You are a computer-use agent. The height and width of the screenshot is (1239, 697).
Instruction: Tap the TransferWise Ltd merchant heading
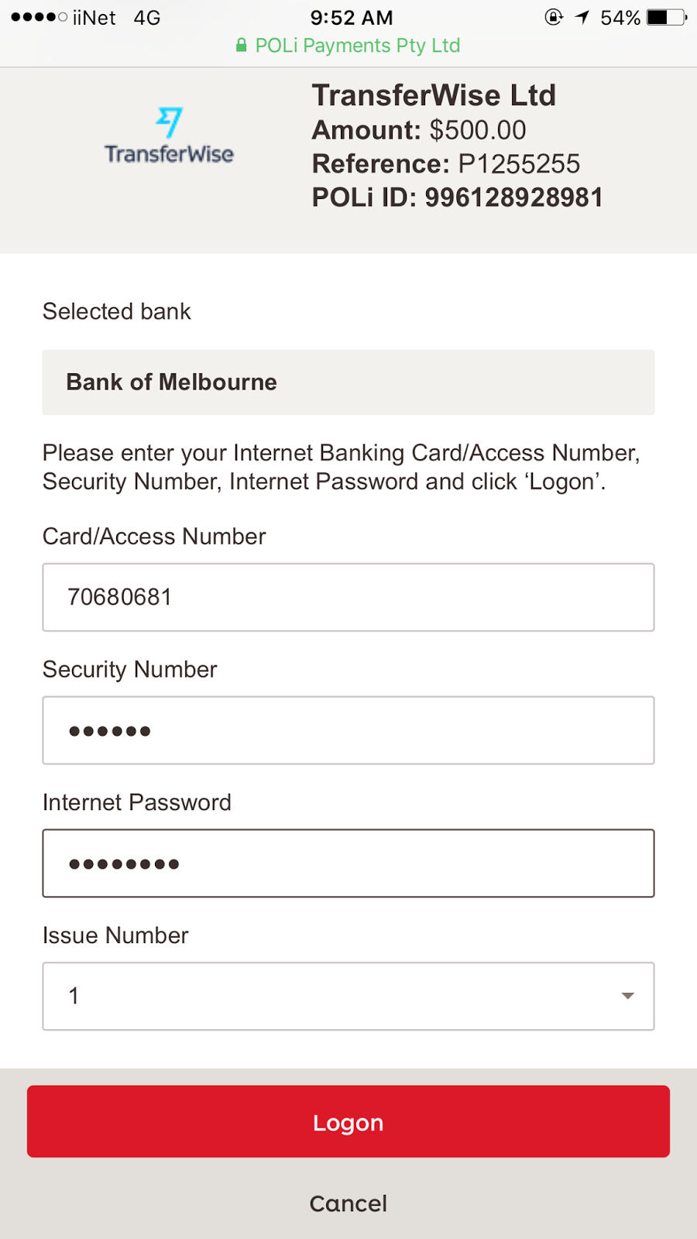tap(434, 96)
